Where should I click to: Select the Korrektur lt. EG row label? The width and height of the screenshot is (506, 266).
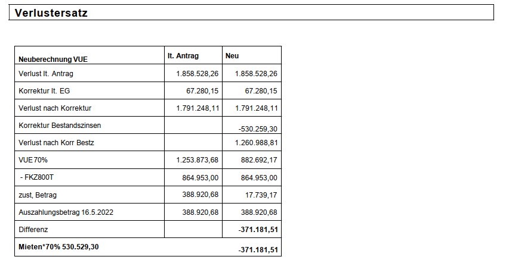(45, 91)
